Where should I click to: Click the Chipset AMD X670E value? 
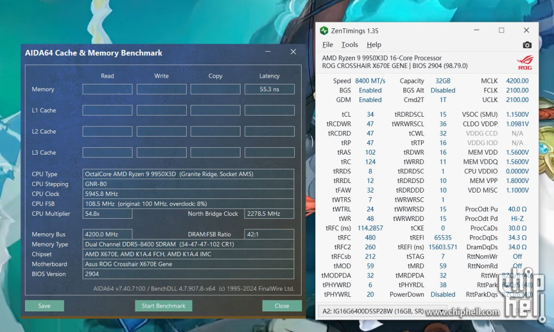tap(188, 254)
